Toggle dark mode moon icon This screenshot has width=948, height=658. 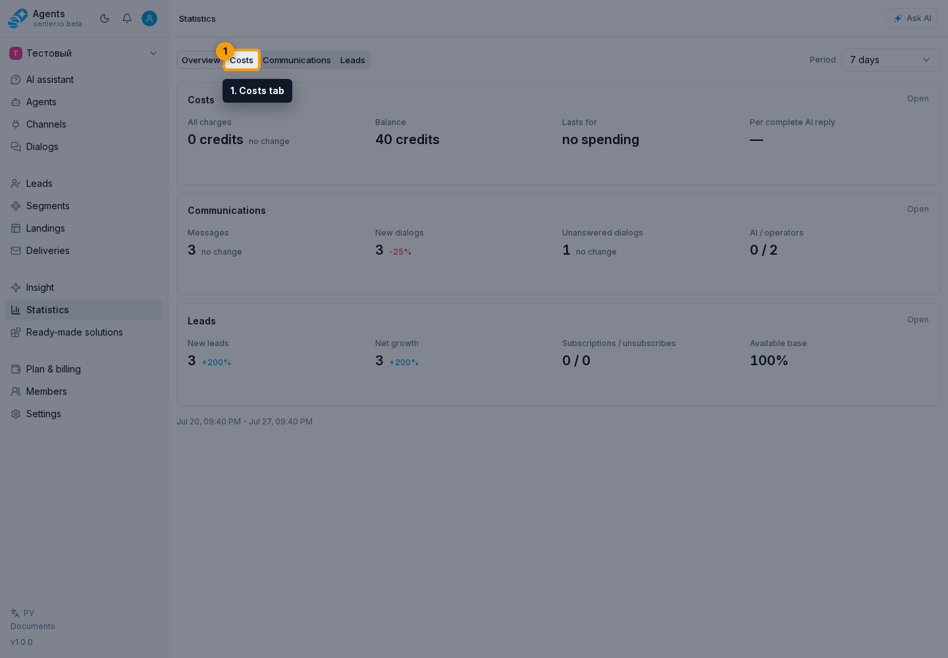tap(105, 18)
